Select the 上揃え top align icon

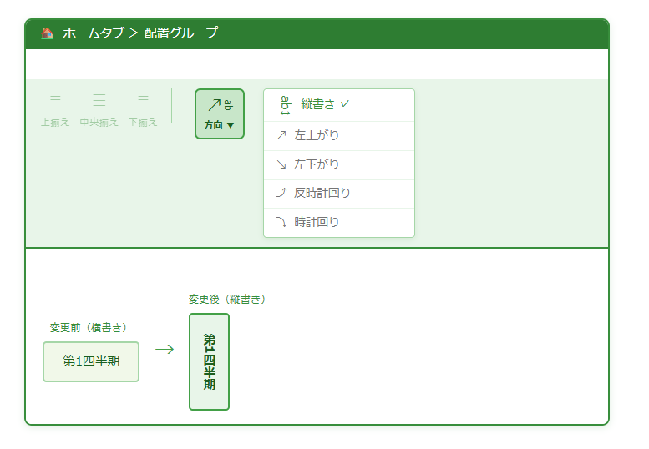(x=55, y=100)
